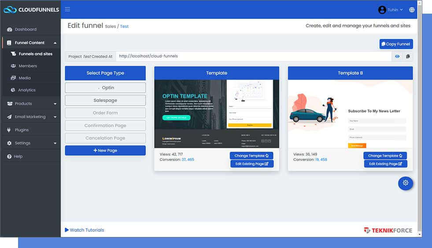Click the Watch Tutorials play icon
Image resolution: width=432 pixels, height=248 pixels.
click(67, 230)
